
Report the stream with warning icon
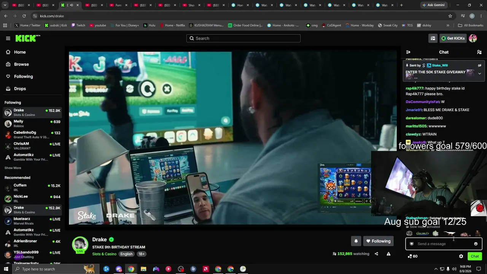click(x=388, y=254)
